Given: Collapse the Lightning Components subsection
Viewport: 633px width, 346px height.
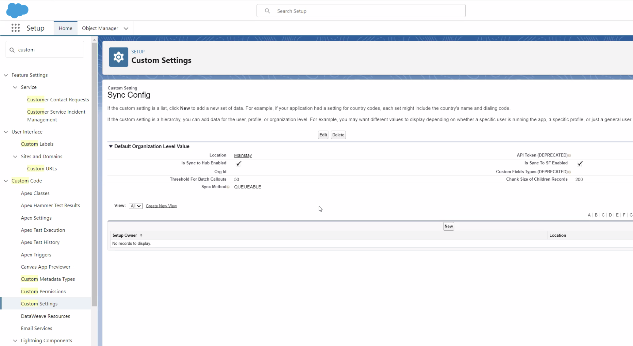Looking at the screenshot, I should pyautogui.click(x=15, y=340).
